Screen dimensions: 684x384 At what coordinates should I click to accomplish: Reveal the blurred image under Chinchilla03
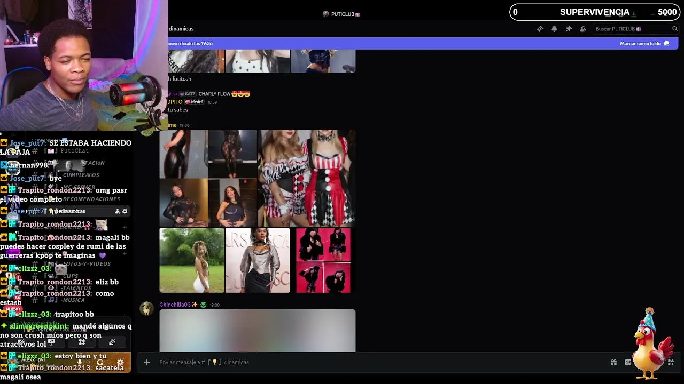[x=258, y=331]
